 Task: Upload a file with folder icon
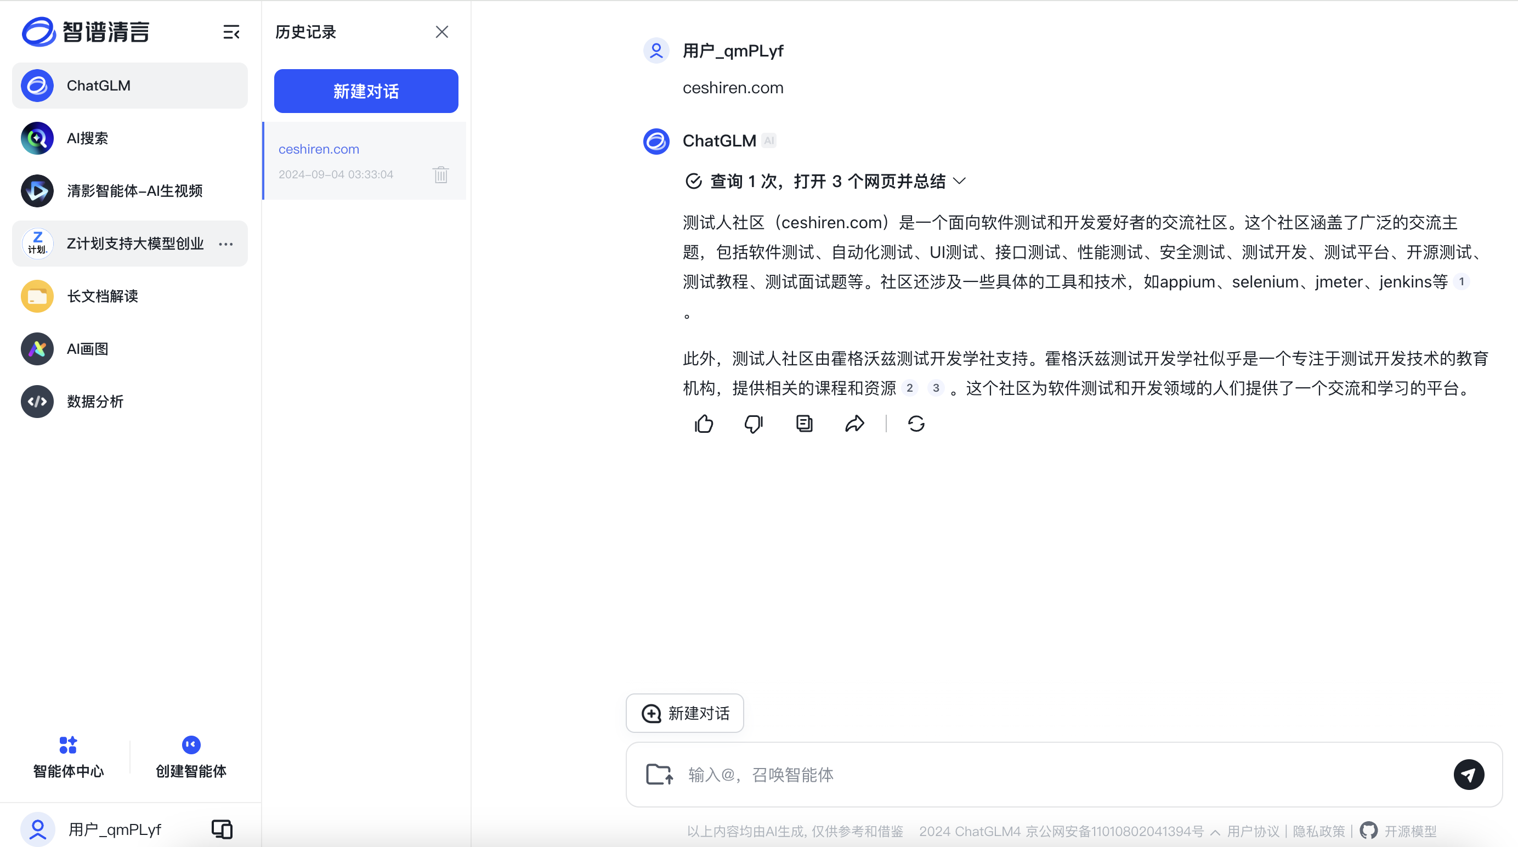click(x=659, y=774)
